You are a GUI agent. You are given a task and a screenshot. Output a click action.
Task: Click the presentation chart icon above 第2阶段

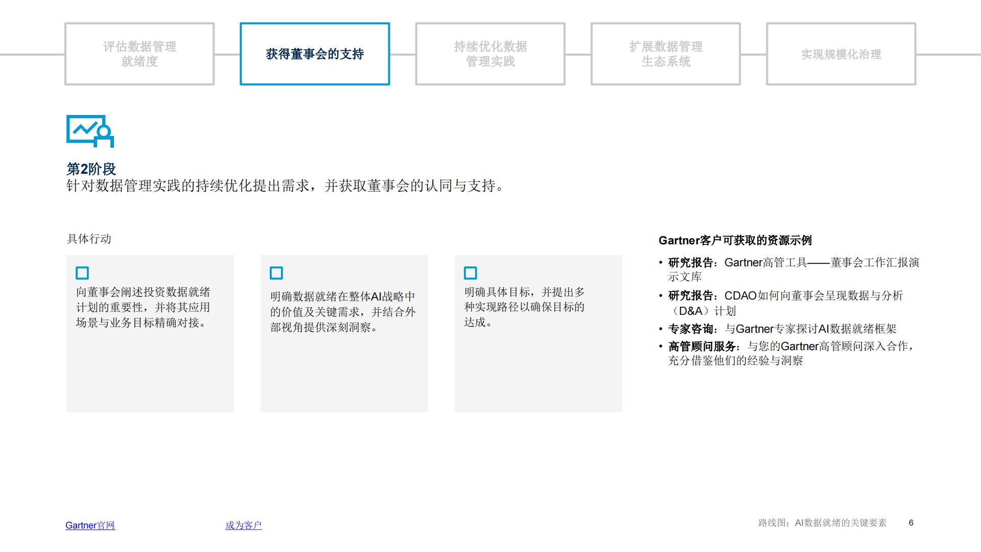pyautogui.click(x=90, y=131)
